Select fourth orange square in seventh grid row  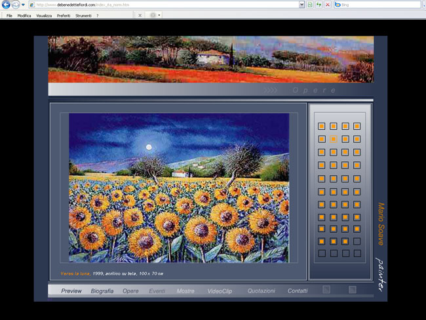coord(357,205)
